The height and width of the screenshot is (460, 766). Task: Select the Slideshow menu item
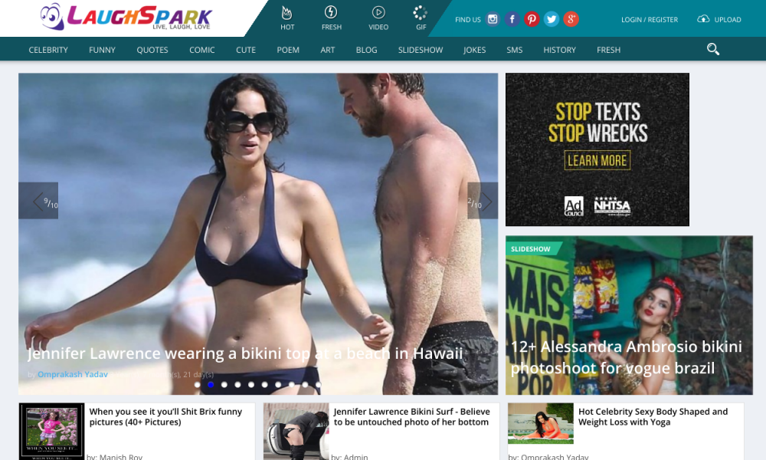421,50
